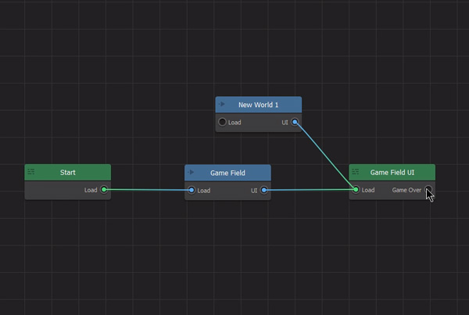Click the 'Game Over' label text

click(x=406, y=190)
